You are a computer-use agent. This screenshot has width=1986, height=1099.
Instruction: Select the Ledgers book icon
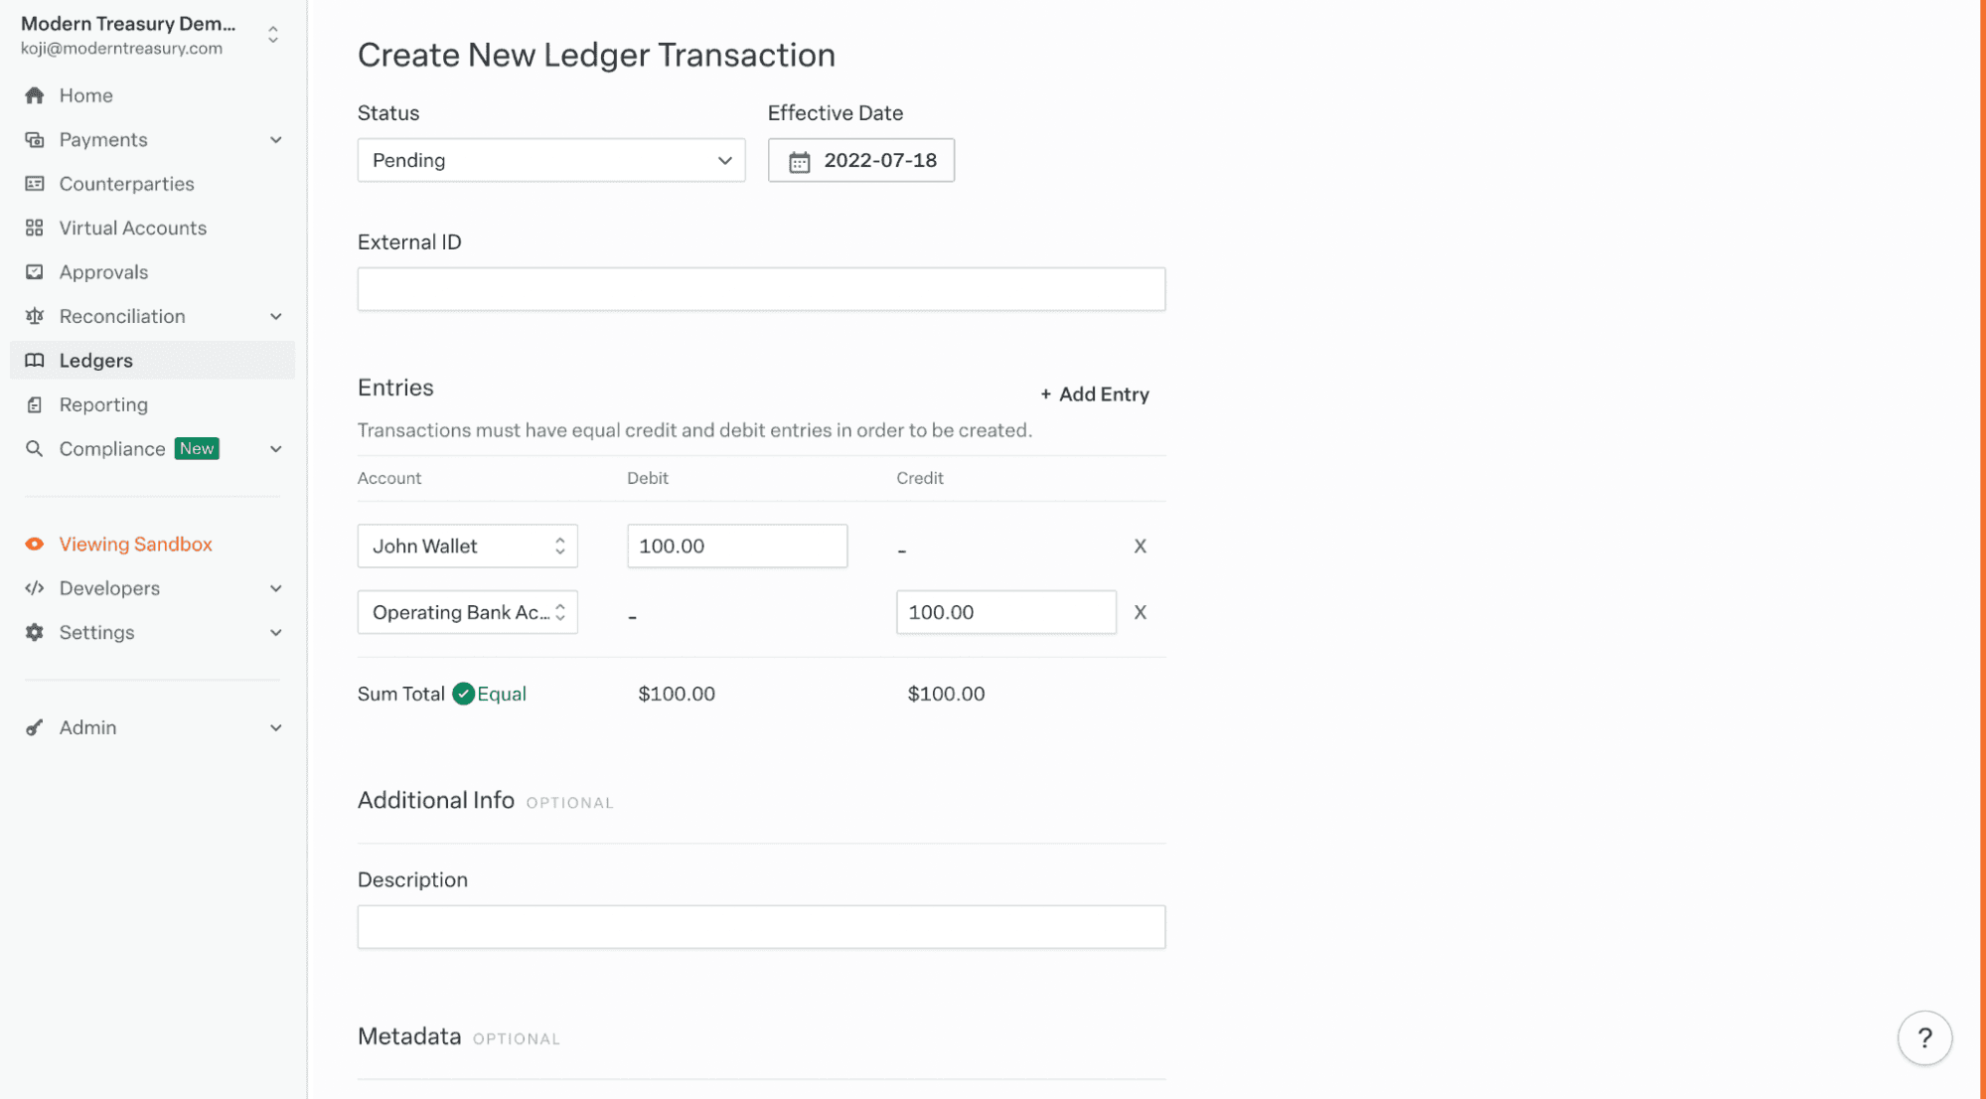(35, 360)
